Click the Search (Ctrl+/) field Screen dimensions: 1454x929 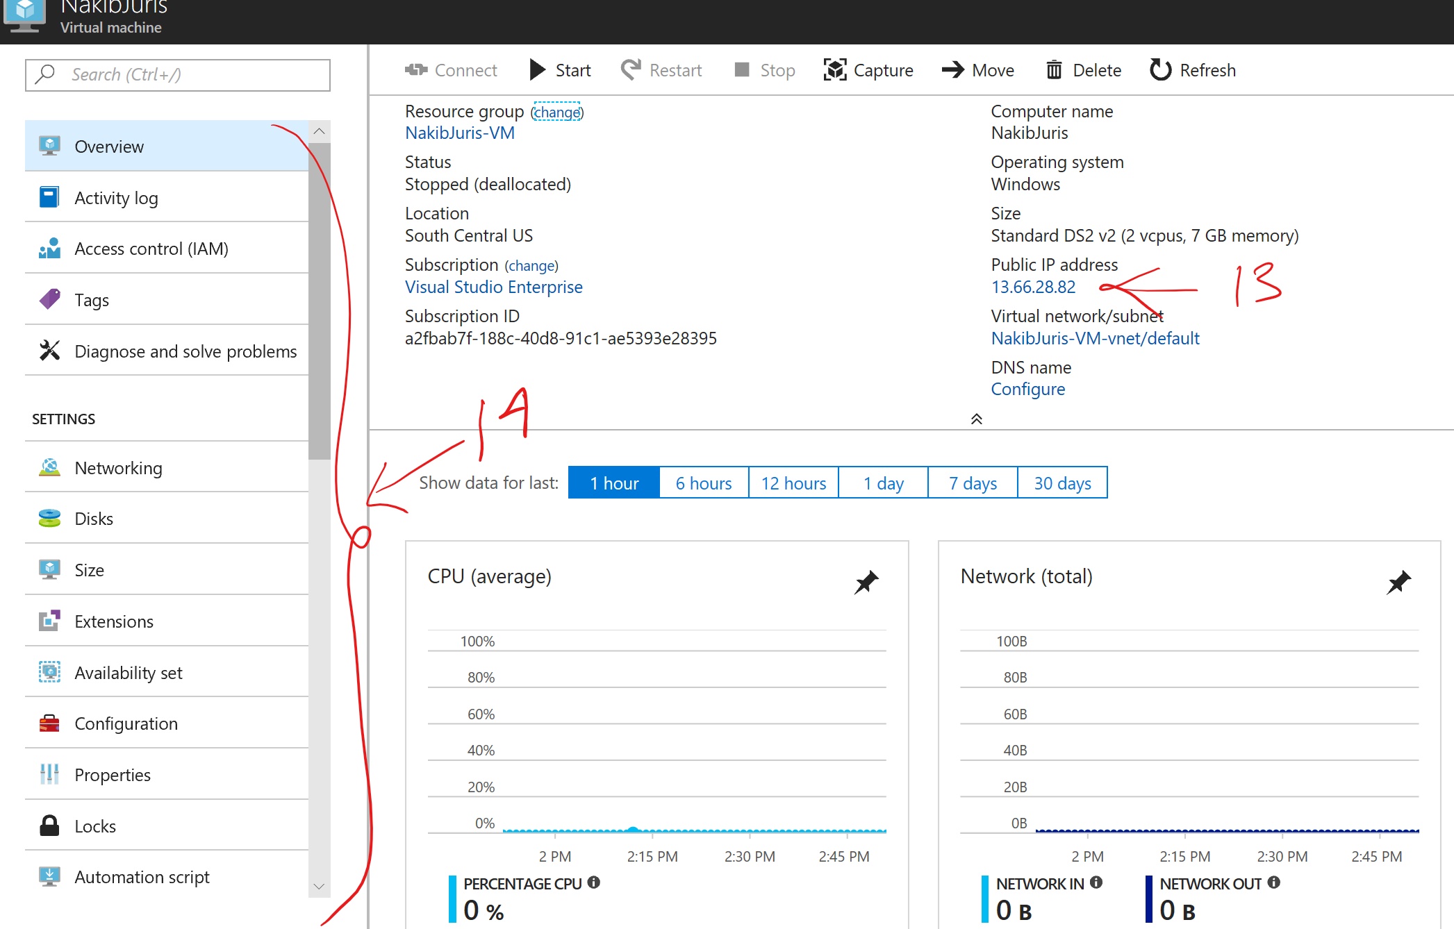pyautogui.click(x=178, y=75)
